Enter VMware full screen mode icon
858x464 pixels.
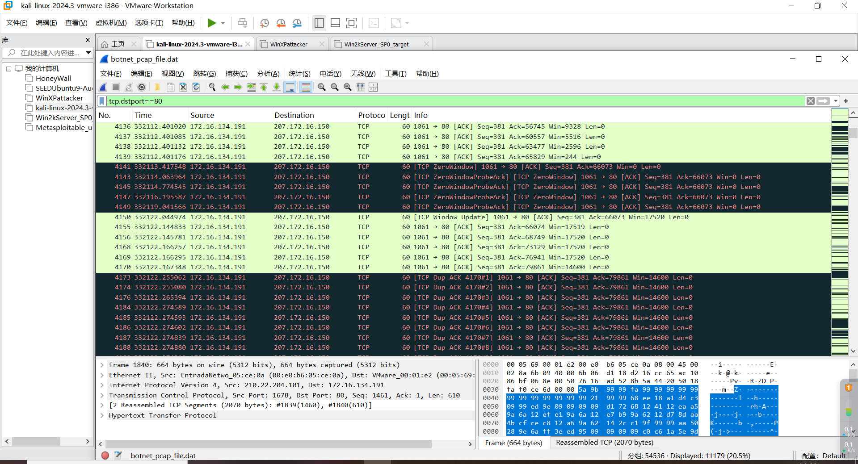[x=351, y=23]
